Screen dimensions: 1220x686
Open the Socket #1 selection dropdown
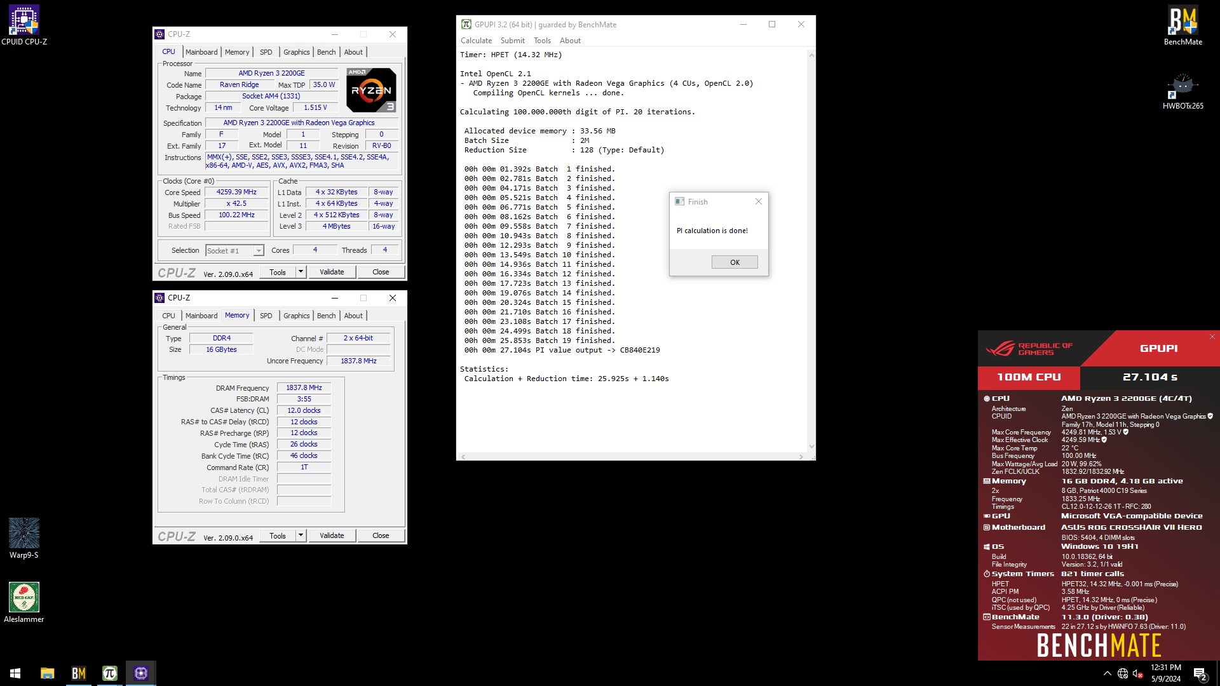pyautogui.click(x=234, y=251)
